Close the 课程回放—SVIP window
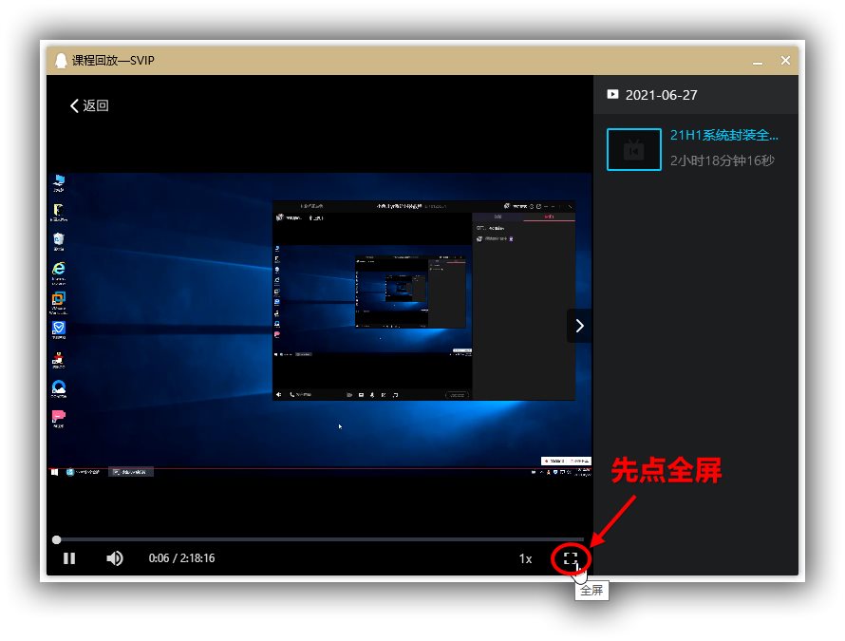Screen dimensions: 845x641 pos(785,61)
